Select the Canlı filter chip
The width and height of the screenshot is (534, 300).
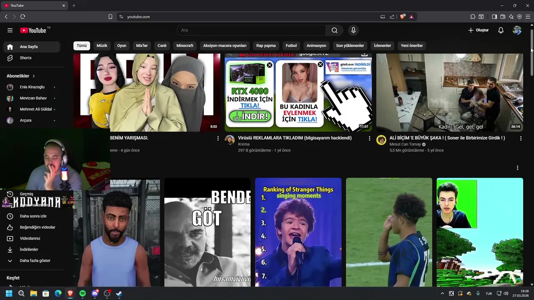coord(162,45)
